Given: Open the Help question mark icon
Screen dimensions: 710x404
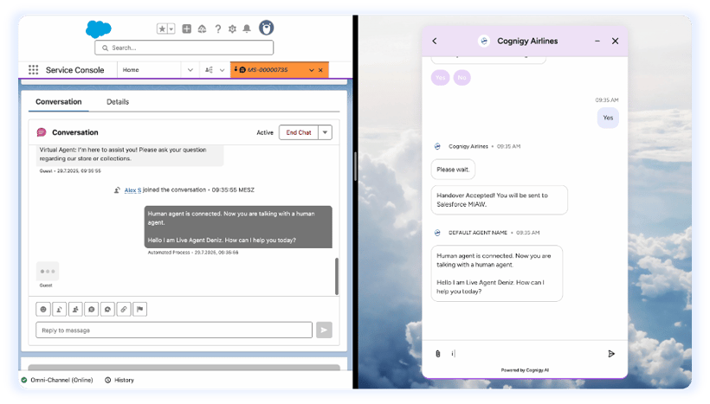Looking at the screenshot, I should pyautogui.click(x=218, y=29).
